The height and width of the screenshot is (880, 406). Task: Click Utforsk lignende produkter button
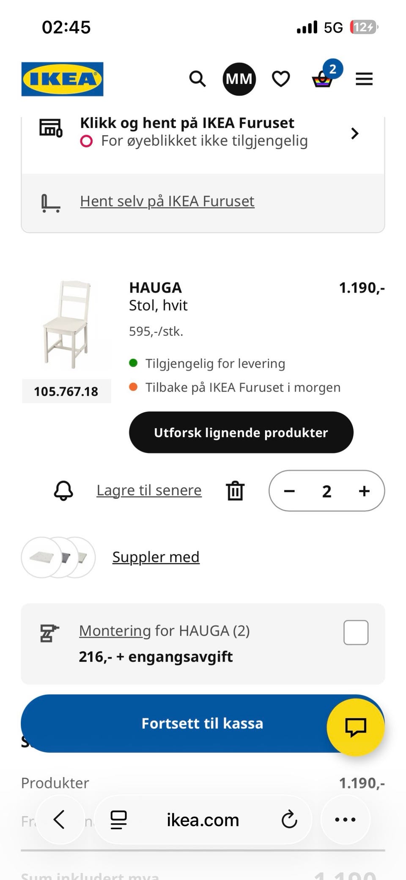click(241, 432)
